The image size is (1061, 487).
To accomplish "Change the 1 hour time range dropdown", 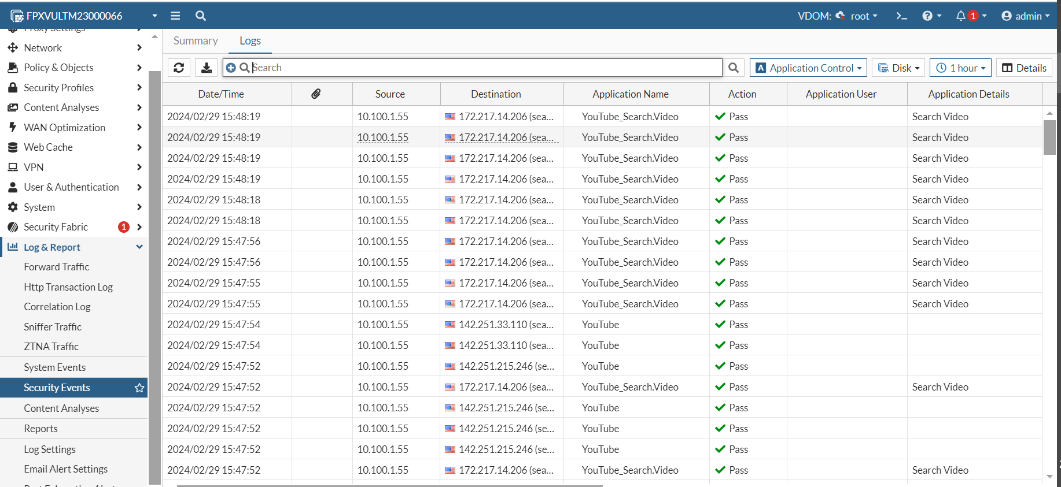I will point(960,68).
